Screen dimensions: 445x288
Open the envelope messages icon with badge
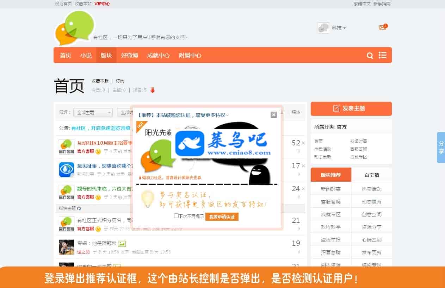click(383, 27)
